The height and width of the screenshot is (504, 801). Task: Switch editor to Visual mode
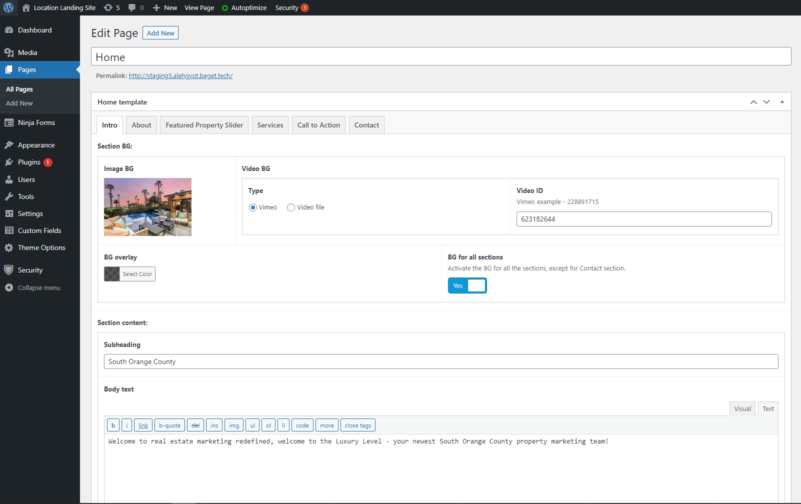point(742,408)
